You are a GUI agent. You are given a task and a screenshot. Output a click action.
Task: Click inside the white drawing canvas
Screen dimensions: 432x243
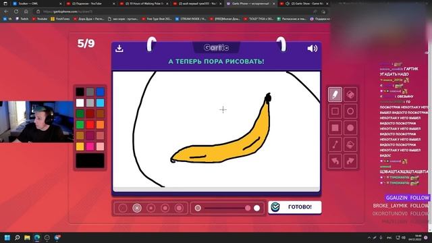pyautogui.click(x=216, y=130)
